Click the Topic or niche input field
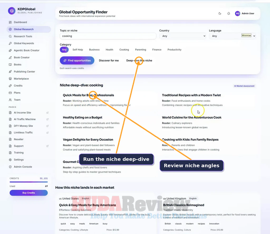Screen dimensions: 270x234 tap(108, 36)
